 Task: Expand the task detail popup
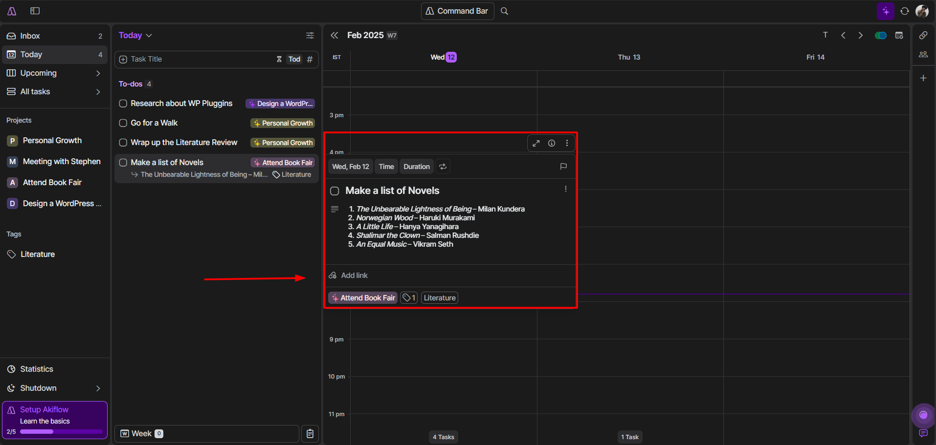(x=536, y=143)
